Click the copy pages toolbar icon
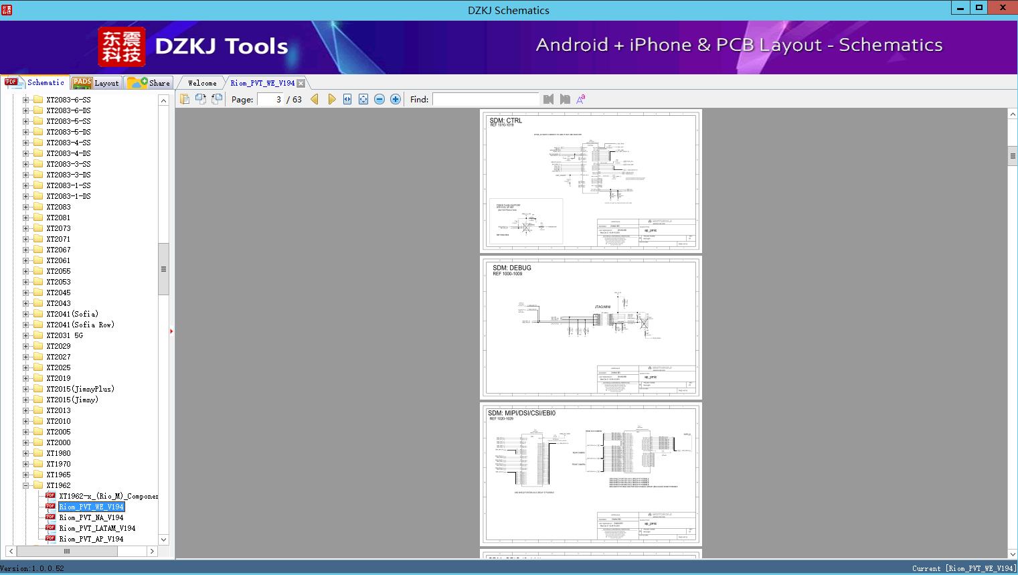The height and width of the screenshot is (575, 1018). (x=185, y=99)
